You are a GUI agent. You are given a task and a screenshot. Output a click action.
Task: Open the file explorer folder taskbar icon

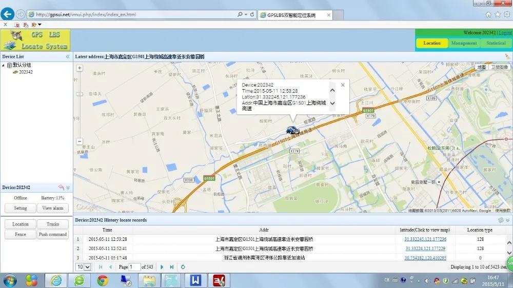coord(149,281)
